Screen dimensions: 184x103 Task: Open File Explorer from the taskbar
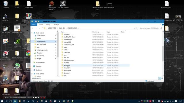[15, 101]
